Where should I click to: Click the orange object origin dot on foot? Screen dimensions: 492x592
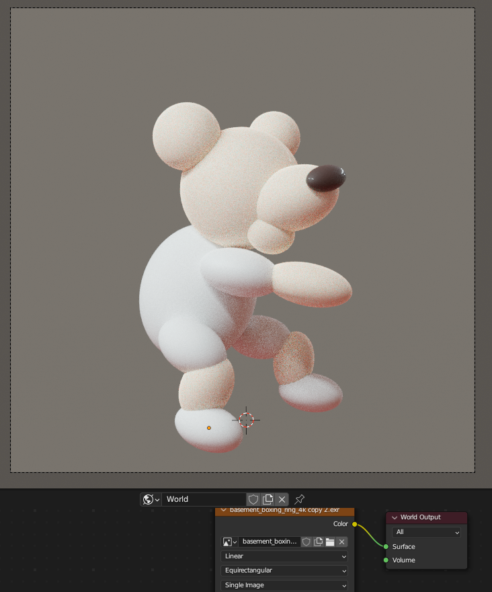[x=209, y=428]
